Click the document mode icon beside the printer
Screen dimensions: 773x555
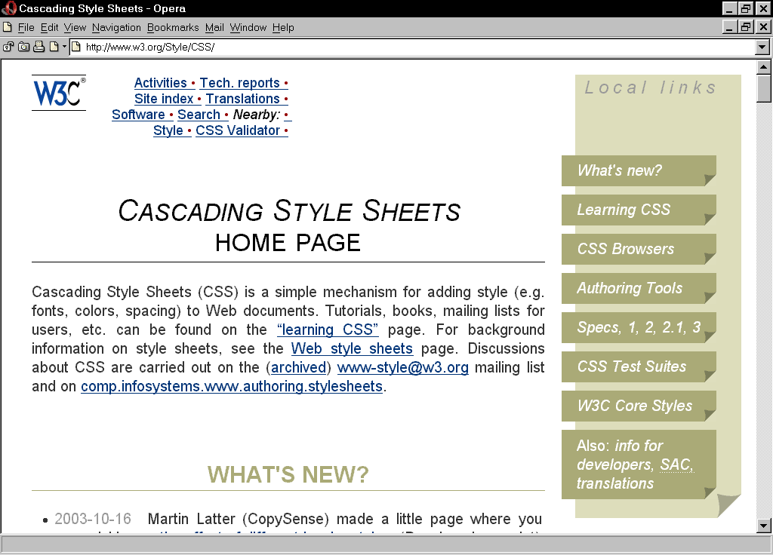click(x=54, y=47)
